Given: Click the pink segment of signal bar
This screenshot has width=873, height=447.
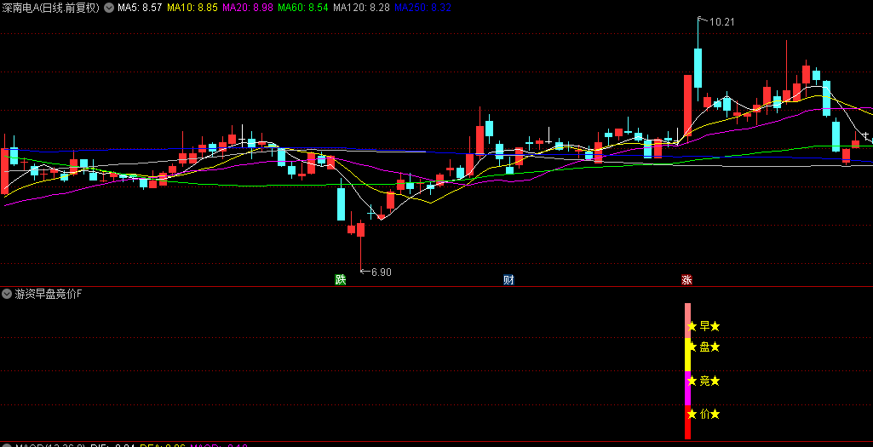Looking at the screenshot, I should [687, 321].
